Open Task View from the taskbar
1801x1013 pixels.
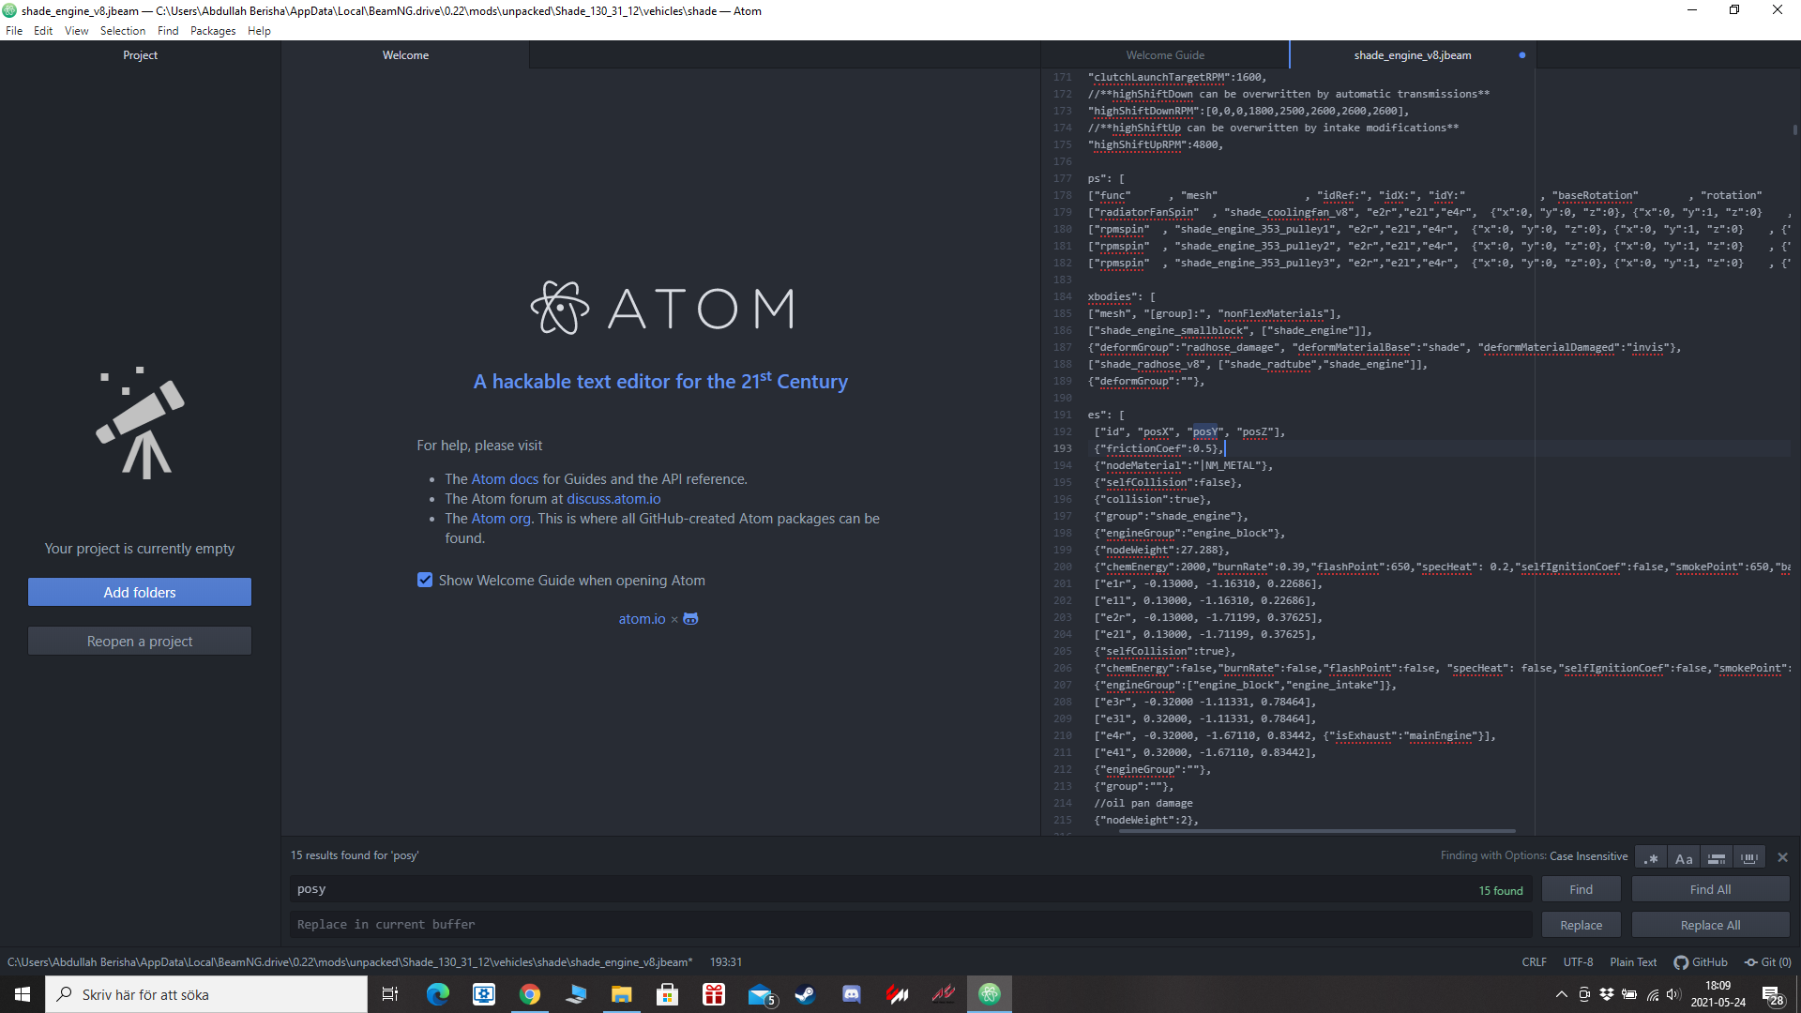click(x=390, y=994)
